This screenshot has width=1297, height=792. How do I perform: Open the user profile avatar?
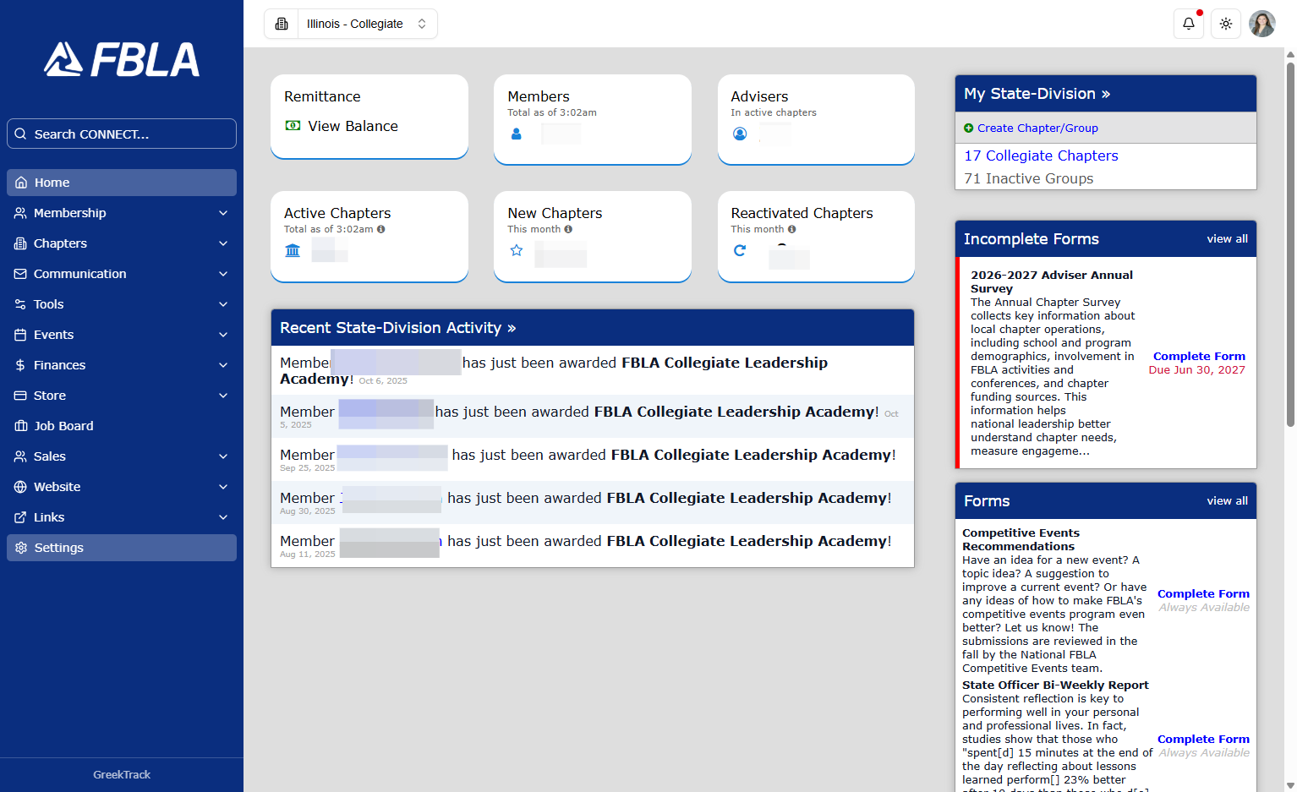coord(1262,24)
